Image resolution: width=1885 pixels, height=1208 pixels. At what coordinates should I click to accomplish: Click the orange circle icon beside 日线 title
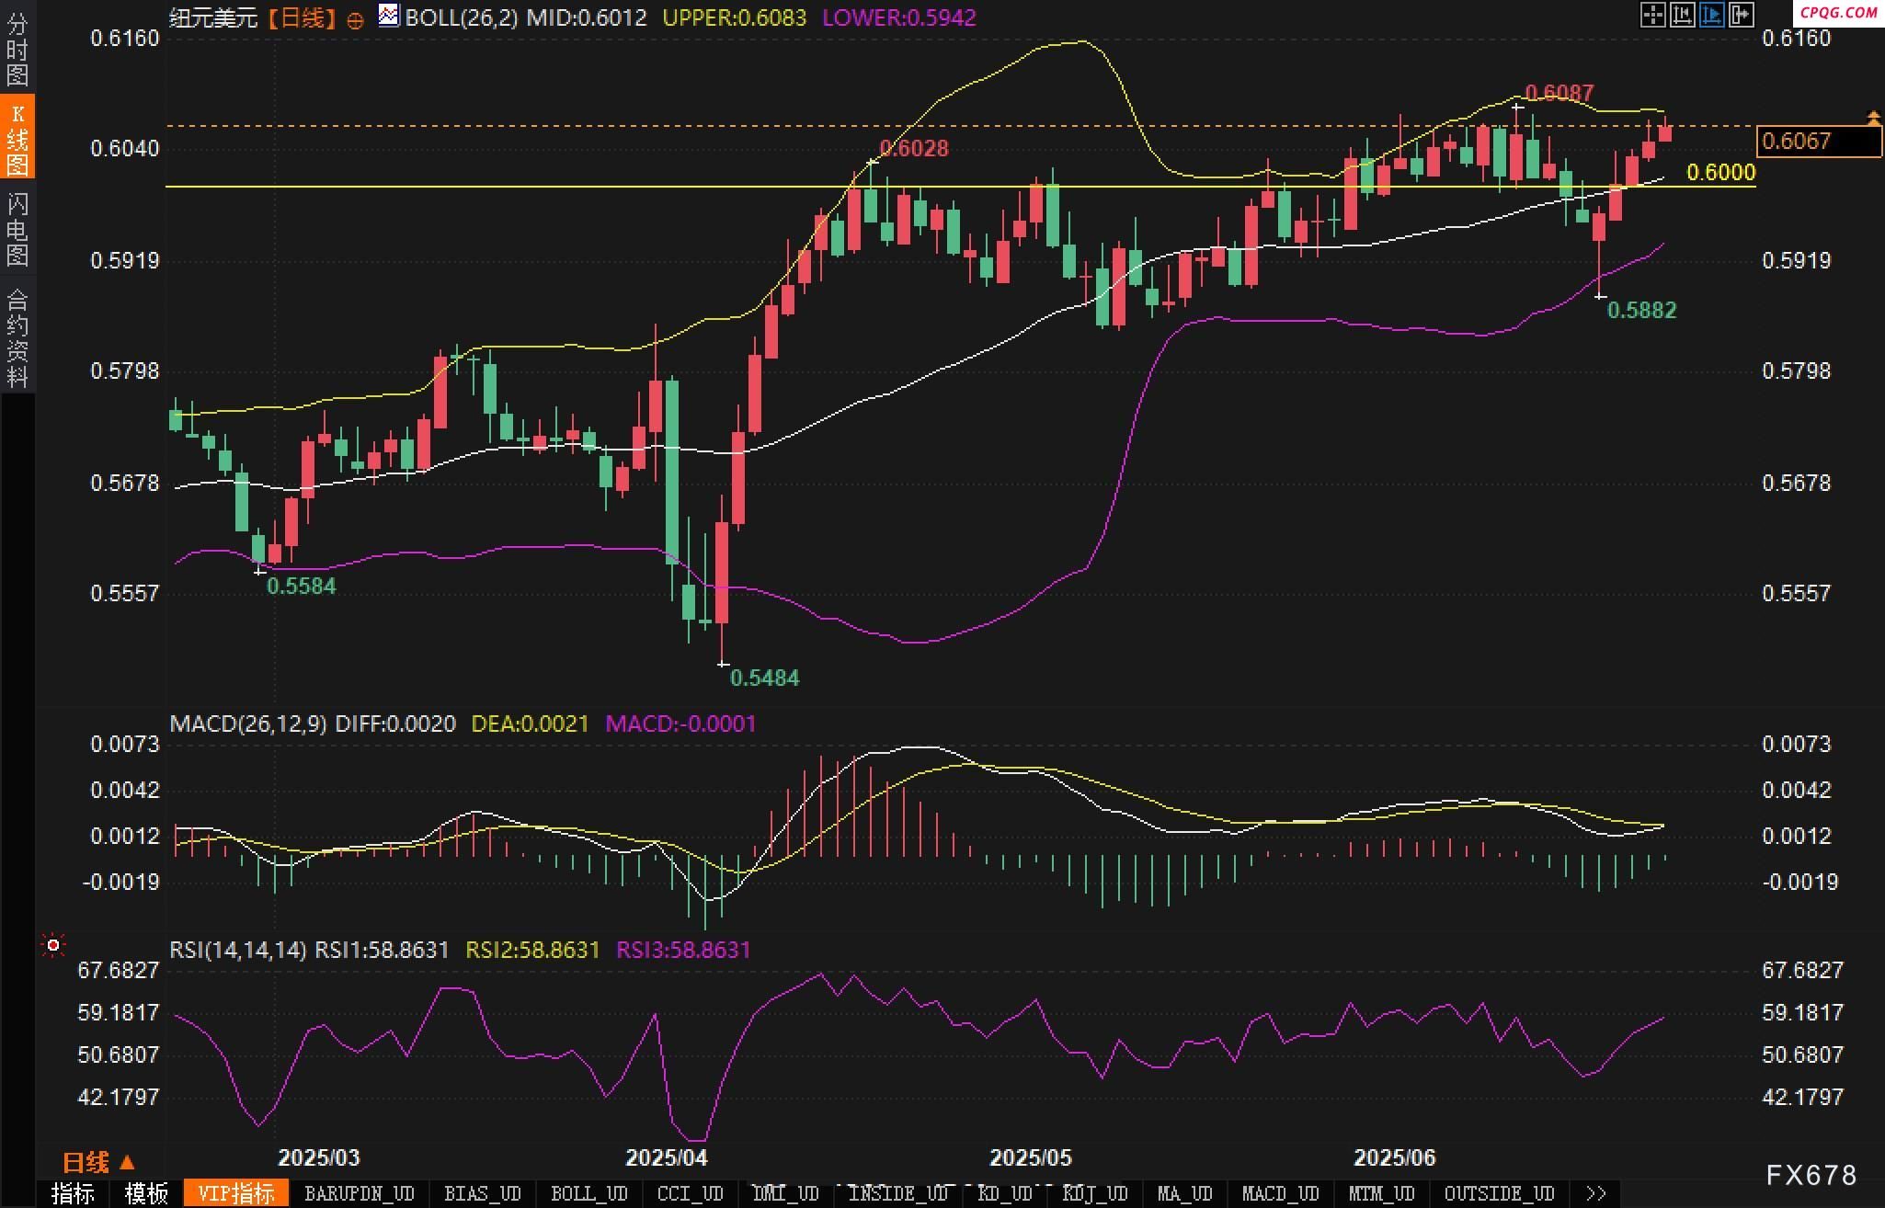click(x=355, y=20)
